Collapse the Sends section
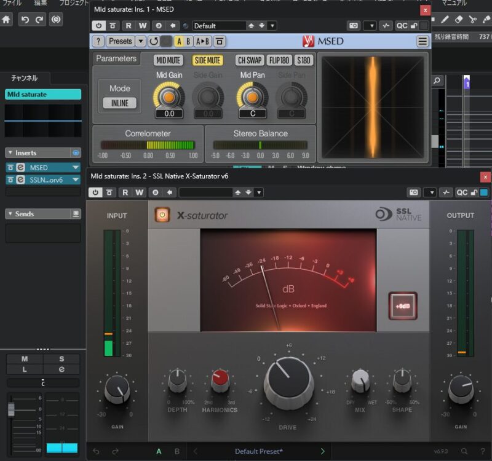Viewport: 492px width, 461px height. click(10, 214)
